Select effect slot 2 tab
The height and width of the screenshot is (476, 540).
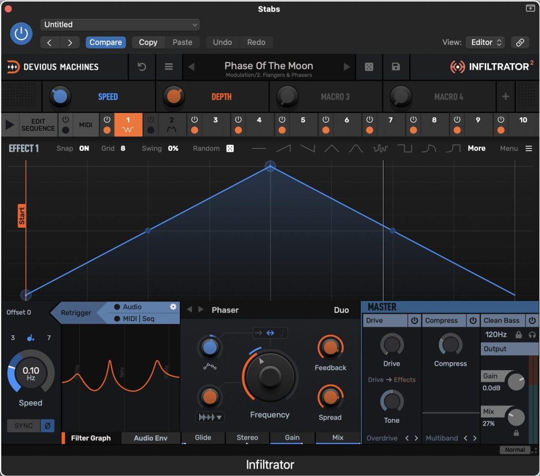click(x=171, y=124)
